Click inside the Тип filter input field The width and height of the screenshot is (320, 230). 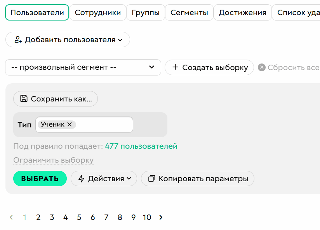coord(103,124)
